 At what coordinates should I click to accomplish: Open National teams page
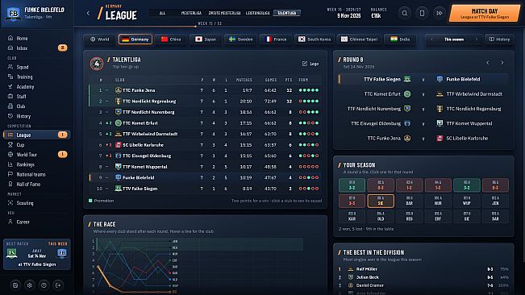coord(37,174)
